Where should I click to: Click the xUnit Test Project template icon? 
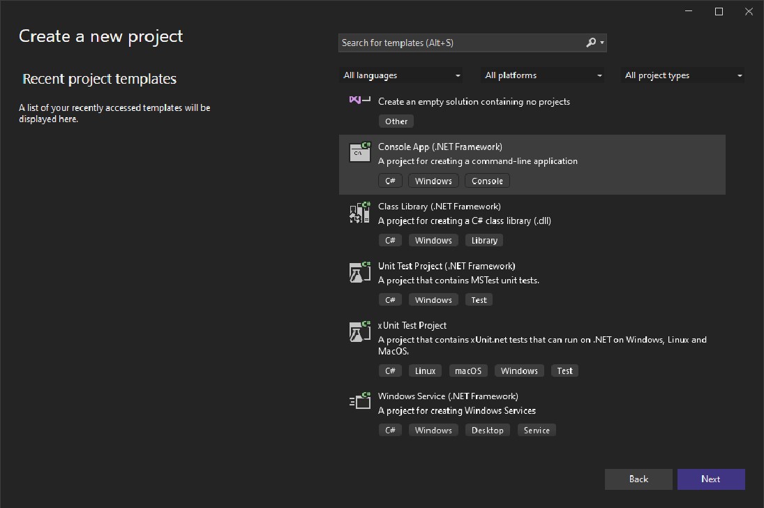359,331
